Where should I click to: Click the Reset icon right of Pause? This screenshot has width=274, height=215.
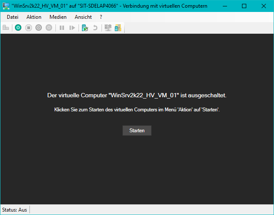(x=72, y=28)
